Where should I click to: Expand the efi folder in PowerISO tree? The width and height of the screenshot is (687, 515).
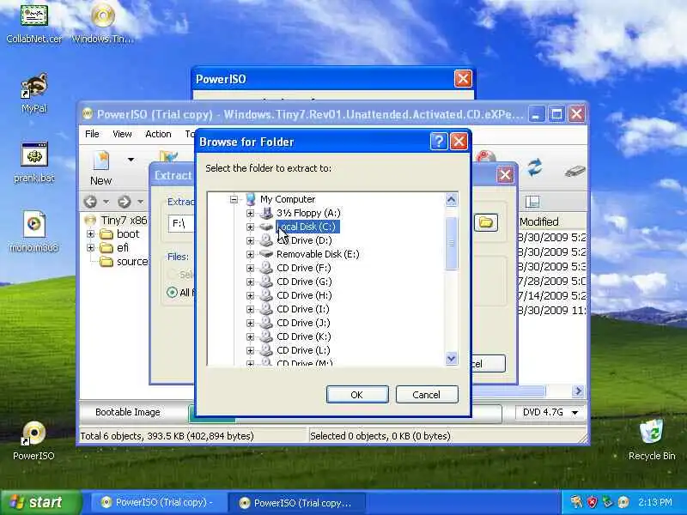pyautogui.click(x=91, y=248)
